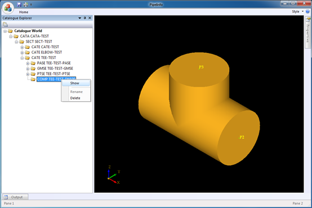Click the print icon in quick access toolbar
The width and height of the screenshot is (312, 208).
pos(26,4)
